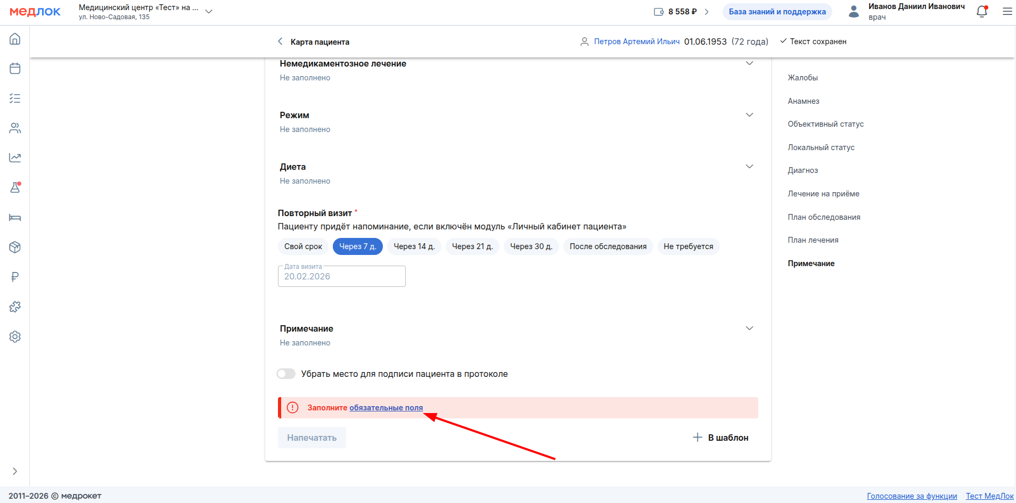
Task: Open the home icon in sidebar
Action: pos(15,39)
